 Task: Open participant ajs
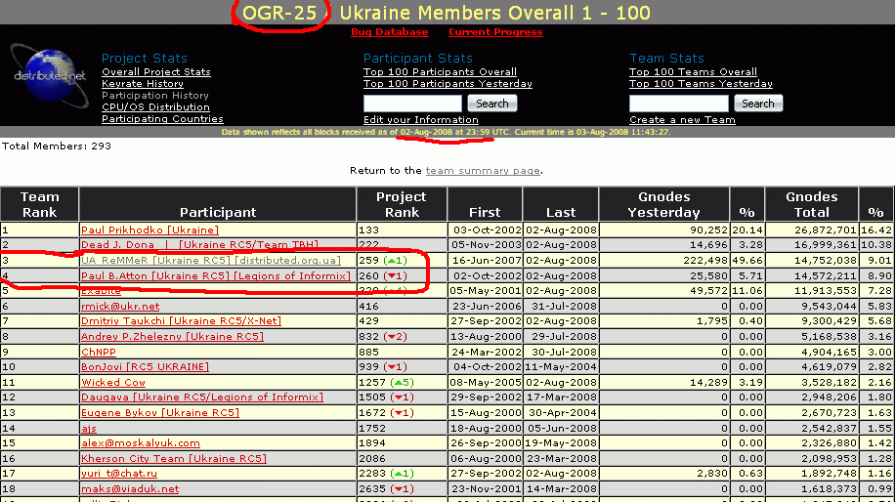[x=89, y=429]
